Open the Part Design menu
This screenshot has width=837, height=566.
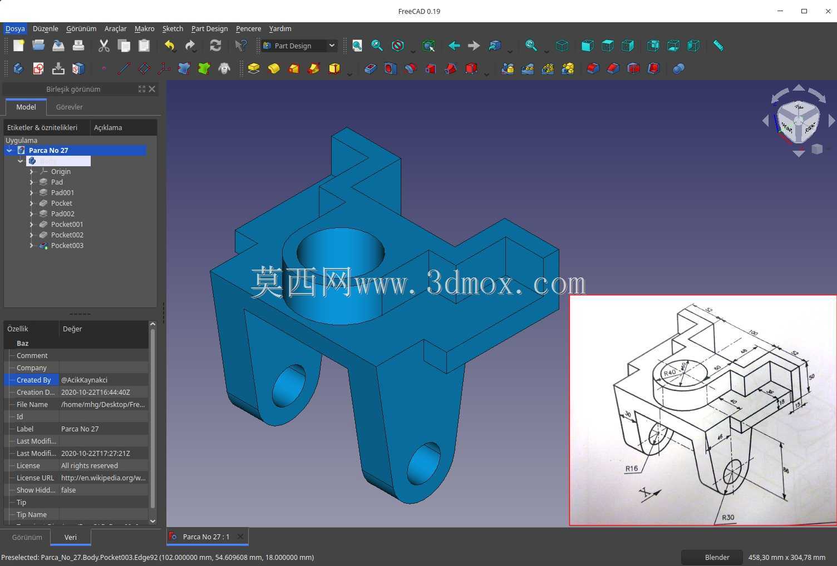pyautogui.click(x=209, y=28)
